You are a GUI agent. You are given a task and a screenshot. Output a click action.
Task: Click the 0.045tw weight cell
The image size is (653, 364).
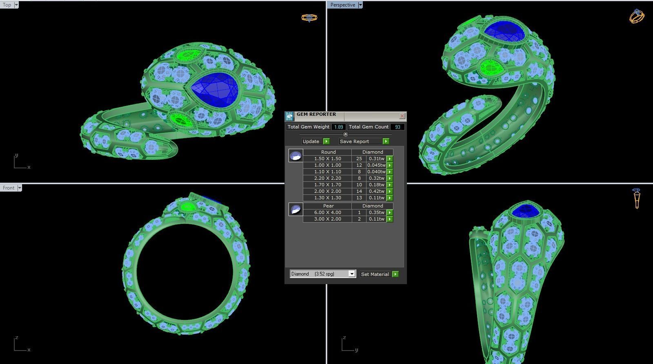coord(376,165)
